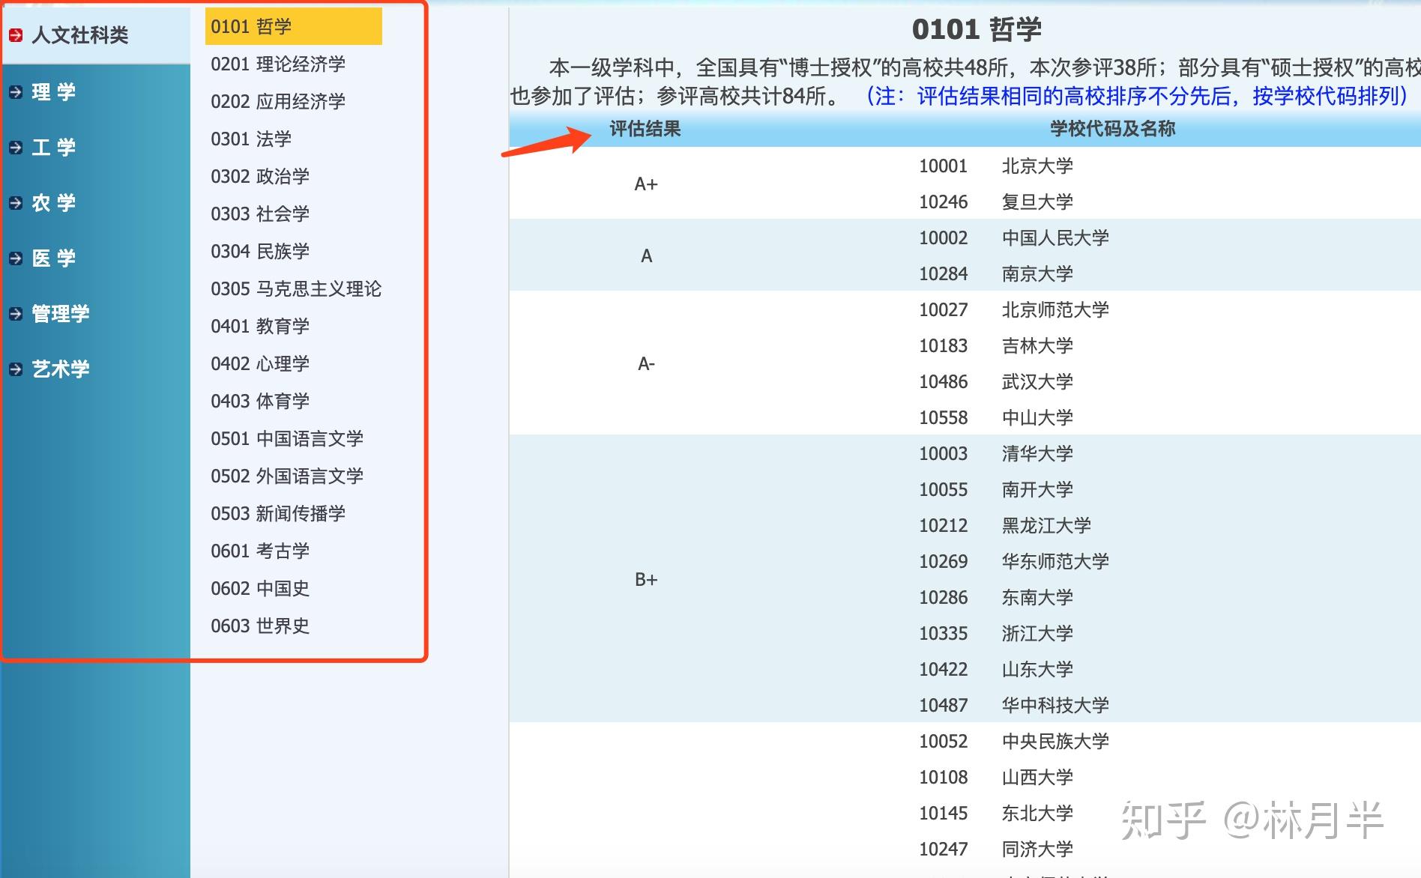Select the row 10052 中央民族大学
The height and width of the screenshot is (878, 1421).
[x=1014, y=741]
